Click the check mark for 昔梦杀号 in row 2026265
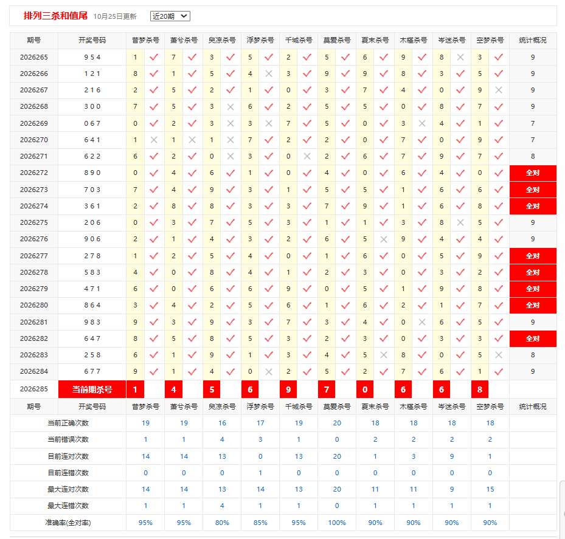Viewport: 565px width, 539px height. (154, 57)
